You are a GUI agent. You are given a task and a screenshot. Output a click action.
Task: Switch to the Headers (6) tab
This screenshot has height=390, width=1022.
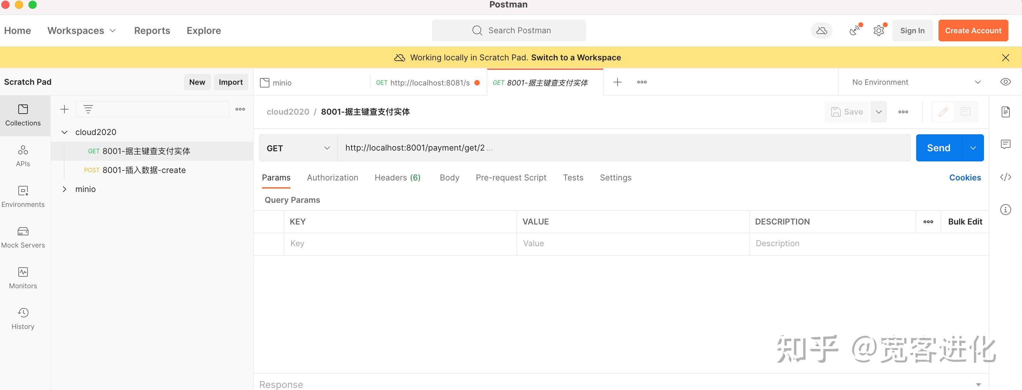(398, 178)
